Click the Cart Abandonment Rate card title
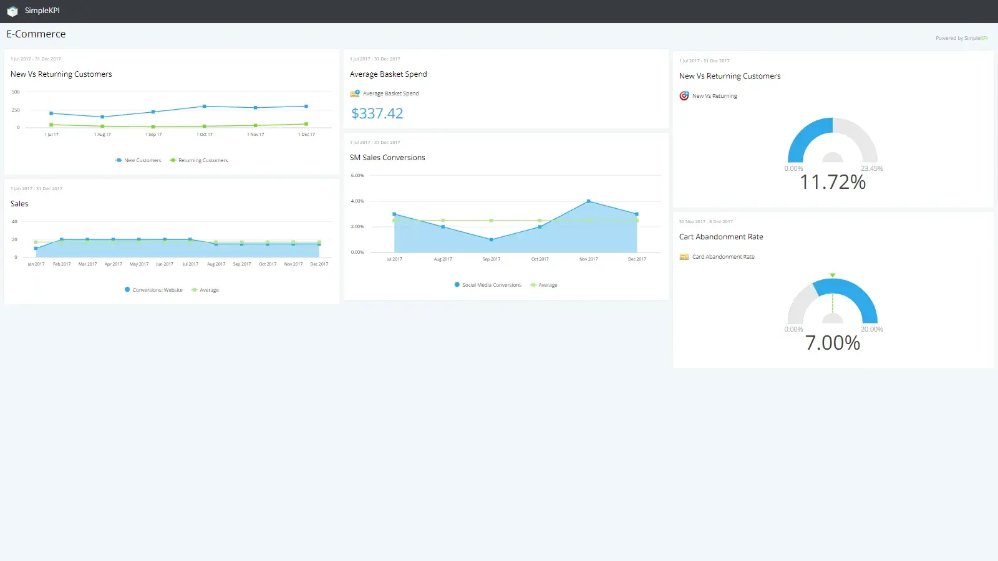The width and height of the screenshot is (998, 561). [721, 237]
